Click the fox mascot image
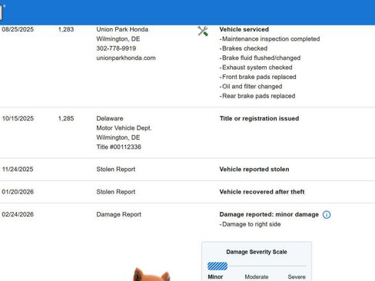Screen dimensions: 375x281 (x=151, y=274)
